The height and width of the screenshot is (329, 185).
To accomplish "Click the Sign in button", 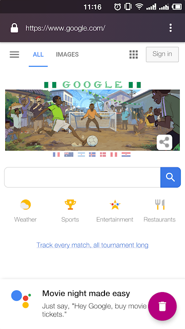I will coord(162,54).
